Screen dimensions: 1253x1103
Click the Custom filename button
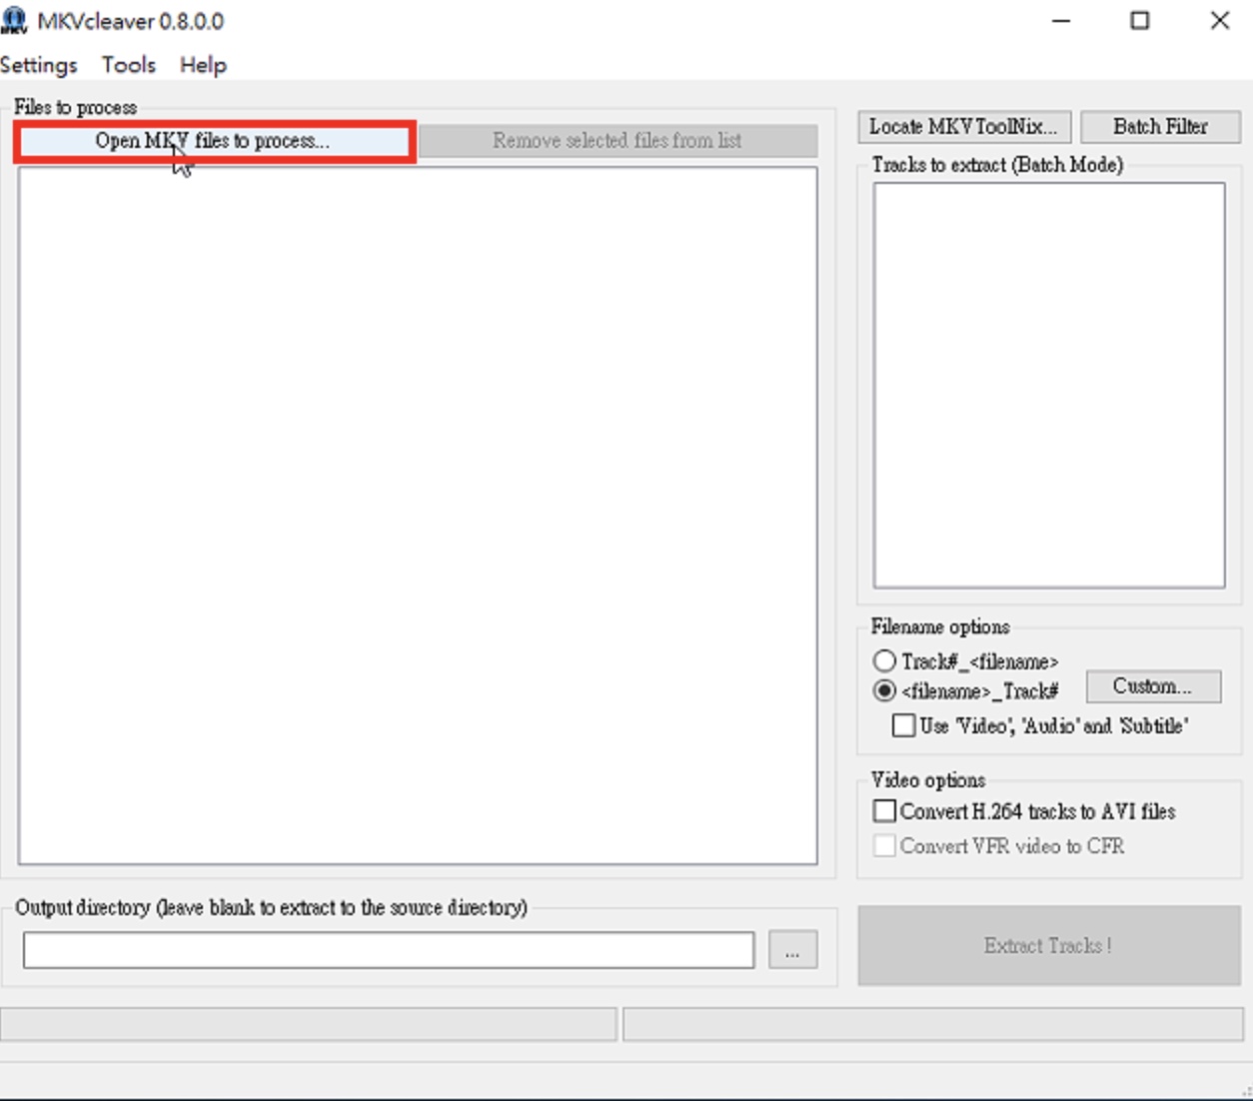(x=1153, y=686)
